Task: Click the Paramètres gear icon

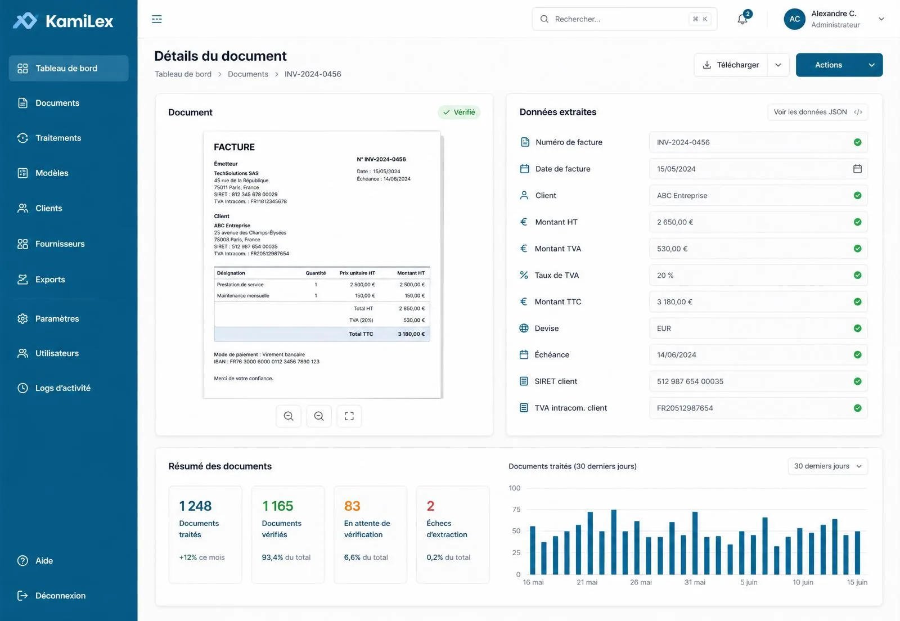Action: click(22, 318)
